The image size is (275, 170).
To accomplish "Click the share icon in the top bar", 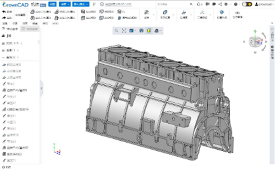I will tap(220, 4).
